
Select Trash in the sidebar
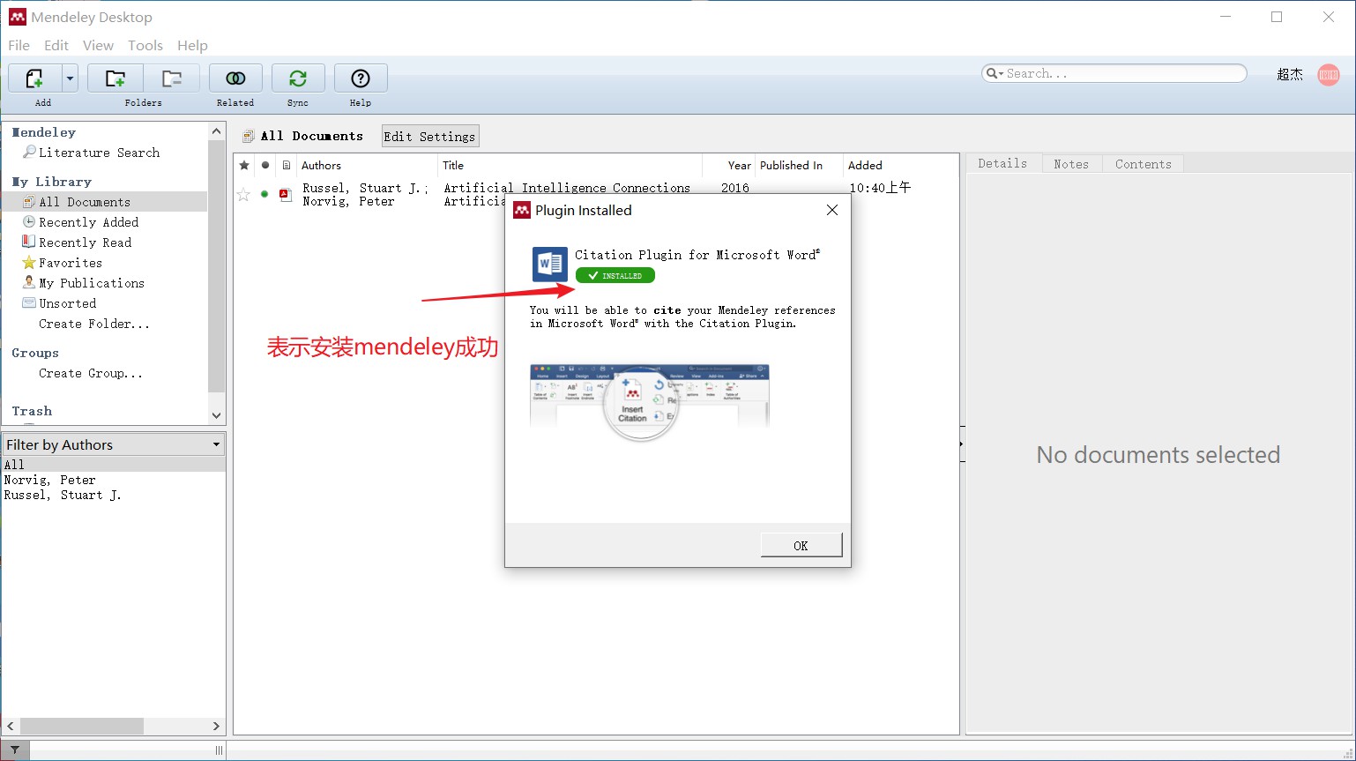click(32, 411)
